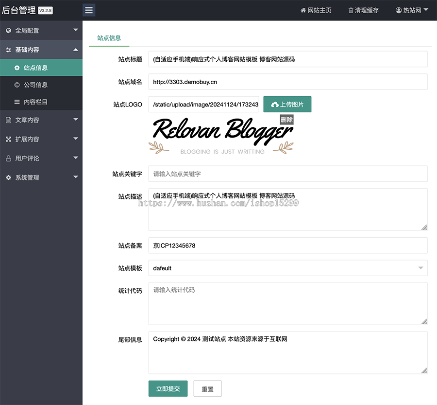Open 内容栏目 in the sidebar

41,102
